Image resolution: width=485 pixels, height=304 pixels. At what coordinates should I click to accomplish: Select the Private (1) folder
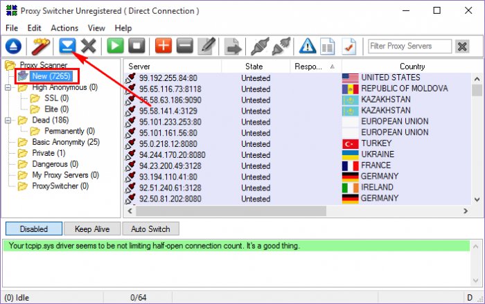tap(48, 153)
